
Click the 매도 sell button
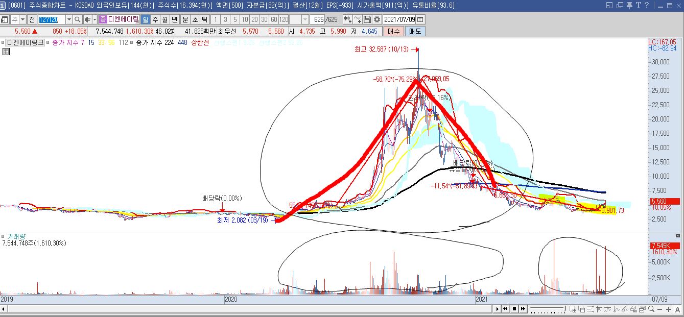tap(415, 31)
